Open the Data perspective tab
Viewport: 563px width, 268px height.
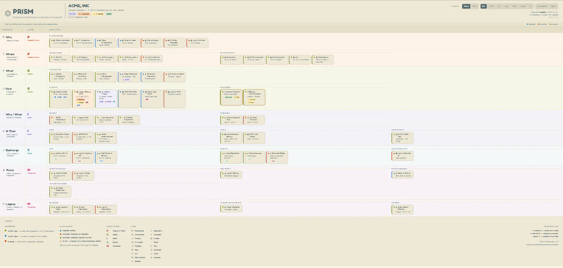tap(523, 6)
